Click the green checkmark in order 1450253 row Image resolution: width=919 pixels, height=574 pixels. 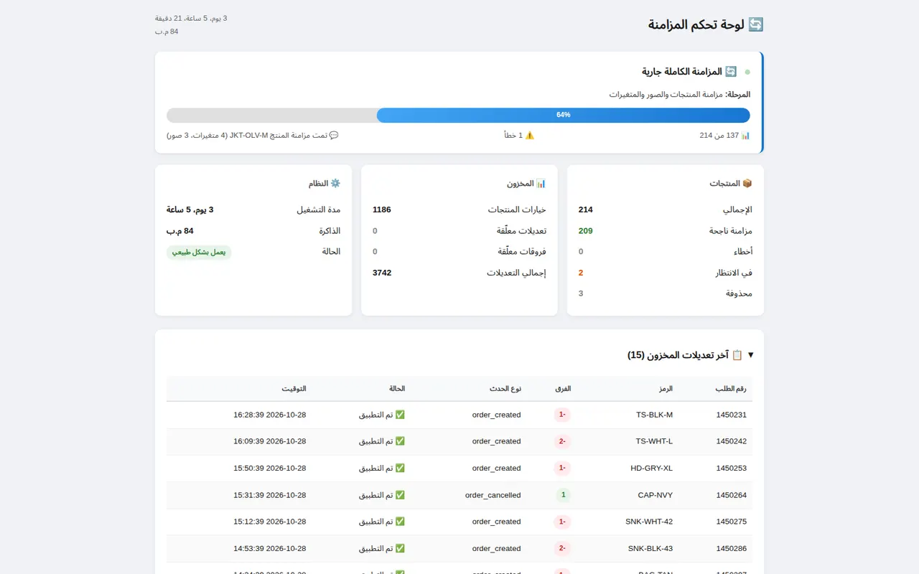click(x=400, y=468)
